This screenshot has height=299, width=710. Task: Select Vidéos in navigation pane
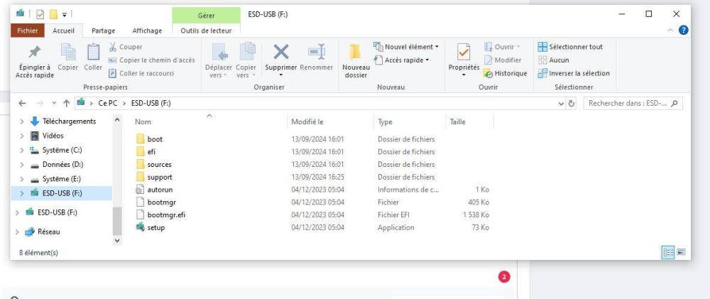point(53,136)
